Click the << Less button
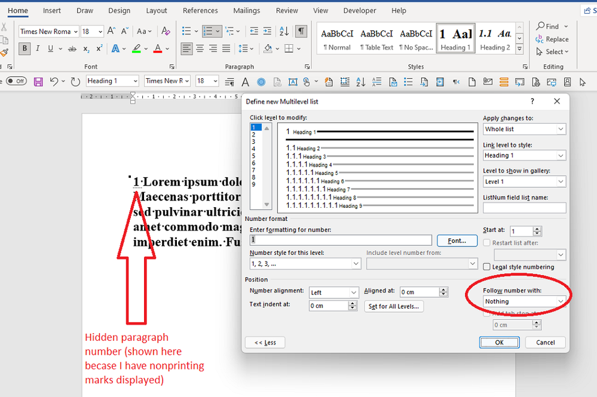597x397 pixels. (x=265, y=342)
